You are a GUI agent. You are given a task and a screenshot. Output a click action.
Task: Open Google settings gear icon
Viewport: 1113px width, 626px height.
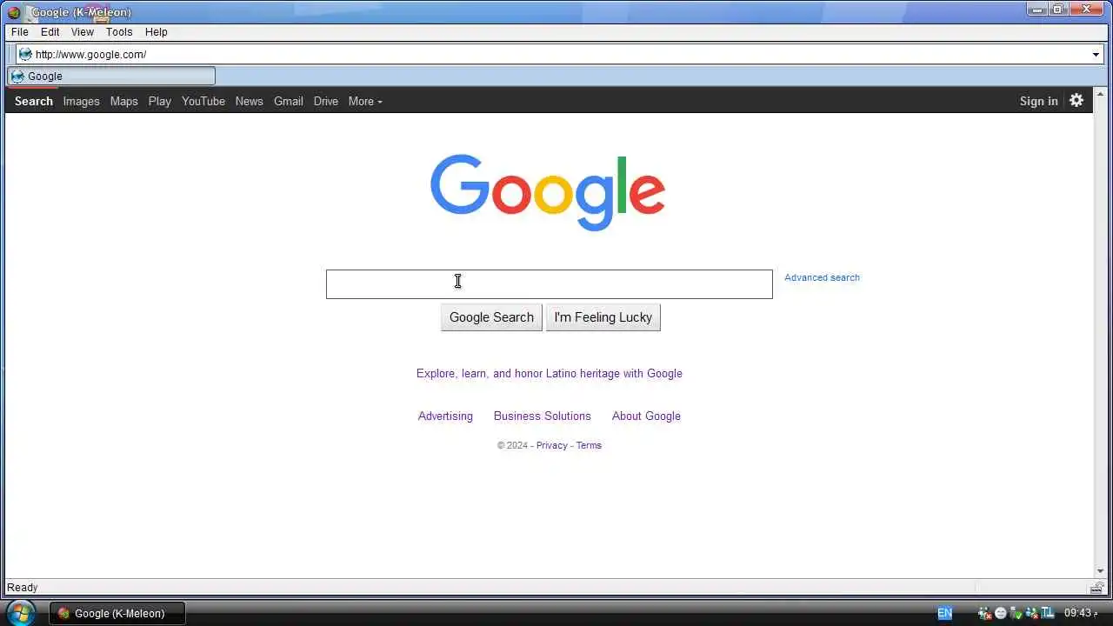[1076, 100]
